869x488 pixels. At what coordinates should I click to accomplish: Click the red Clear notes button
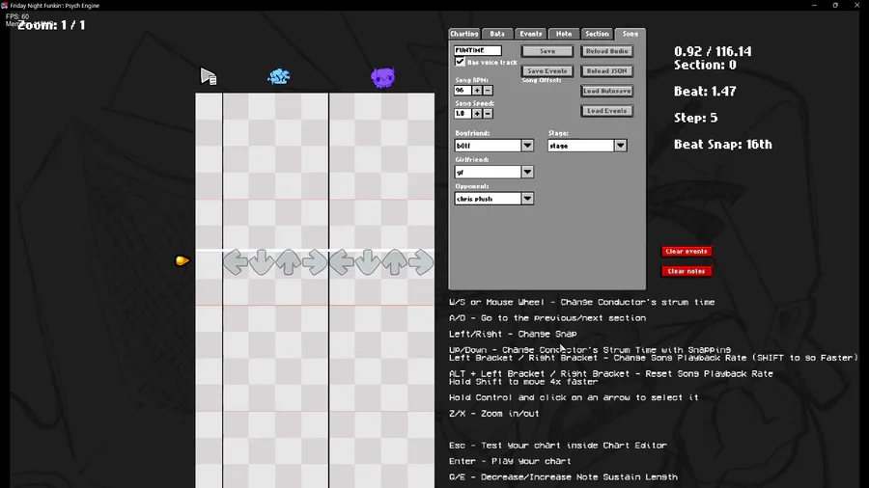coord(687,271)
